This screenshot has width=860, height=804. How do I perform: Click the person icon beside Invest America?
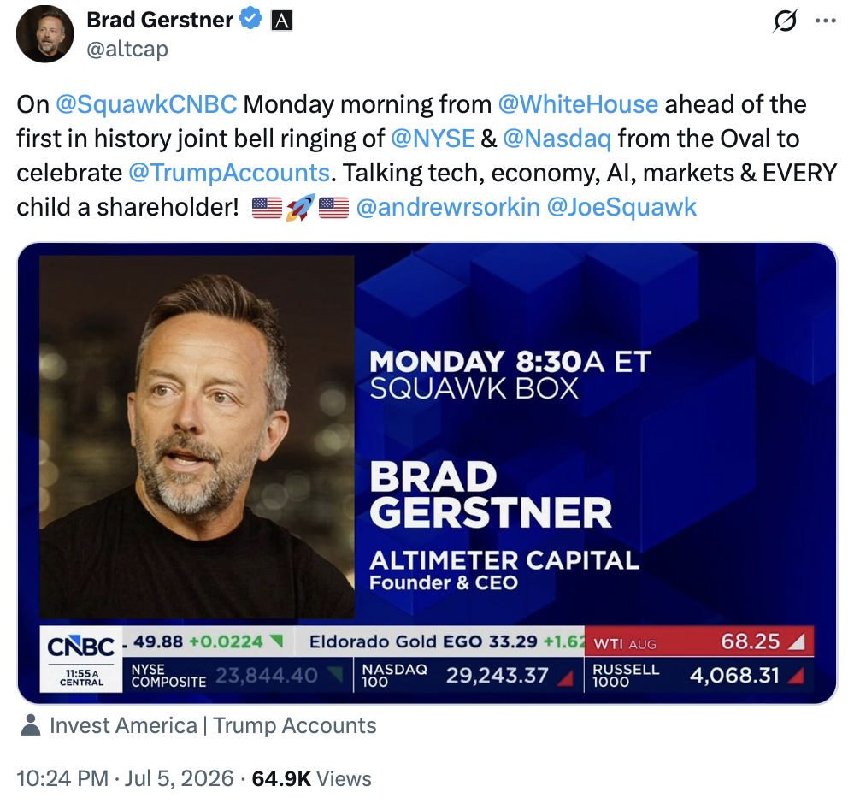pyautogui.click(x=31, y=725)
